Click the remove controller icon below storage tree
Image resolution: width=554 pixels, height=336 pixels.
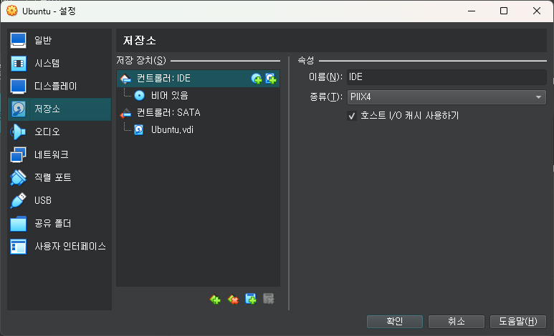[x=233, y=300]
